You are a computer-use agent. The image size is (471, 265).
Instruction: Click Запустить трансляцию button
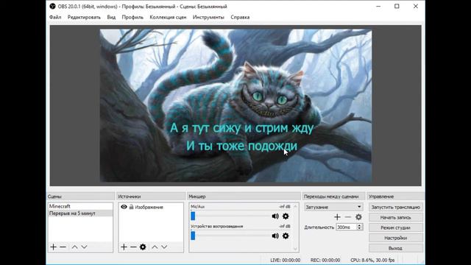click(x=396, y=208)
